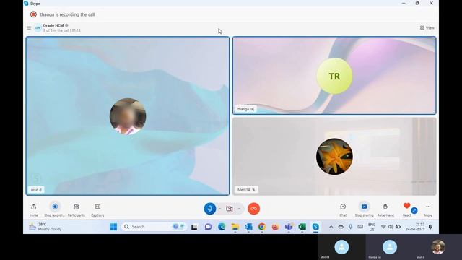Launch Microsoft Edge from taskbar
Screen dimensions: 462x260
pos(222,227)
